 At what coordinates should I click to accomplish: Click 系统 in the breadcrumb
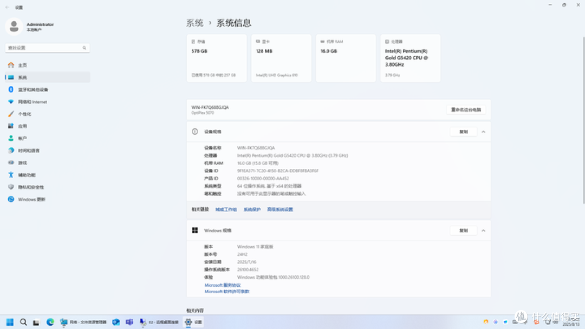coord(195,23)
